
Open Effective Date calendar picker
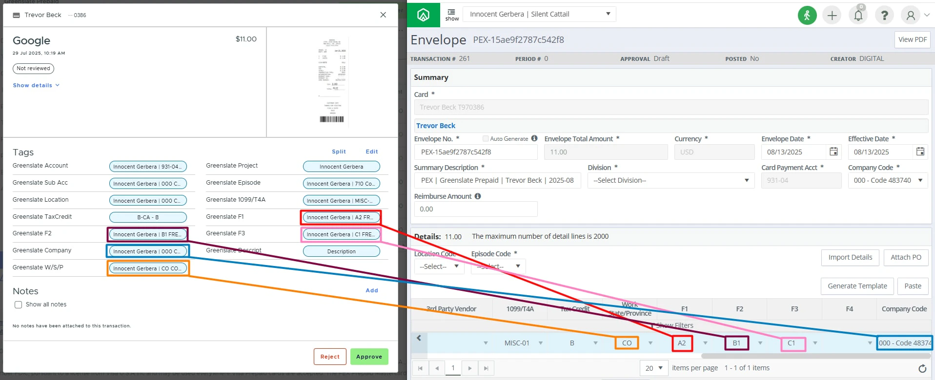920,152
